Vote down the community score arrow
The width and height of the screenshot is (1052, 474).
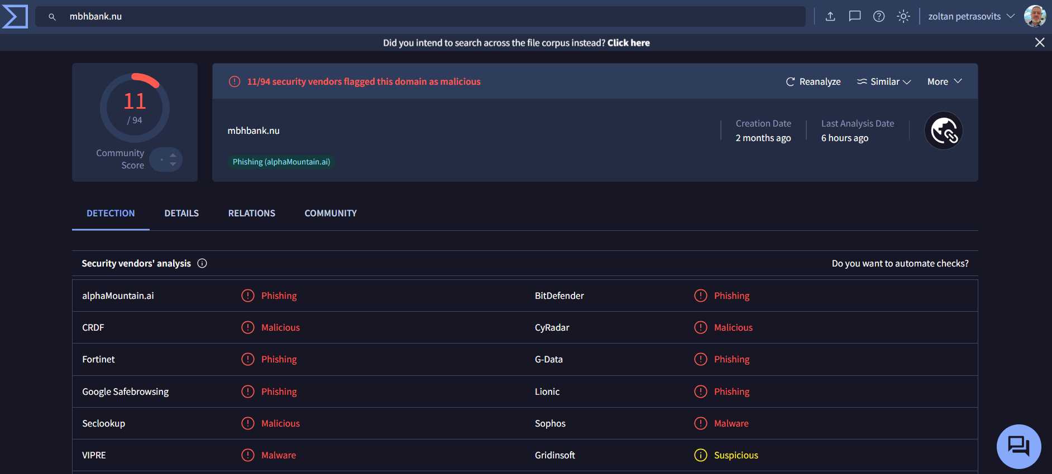[173, 164]
